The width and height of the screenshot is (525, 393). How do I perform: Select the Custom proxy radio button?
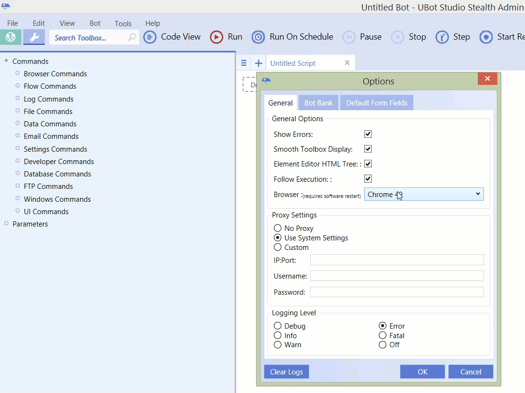point(278,247)
